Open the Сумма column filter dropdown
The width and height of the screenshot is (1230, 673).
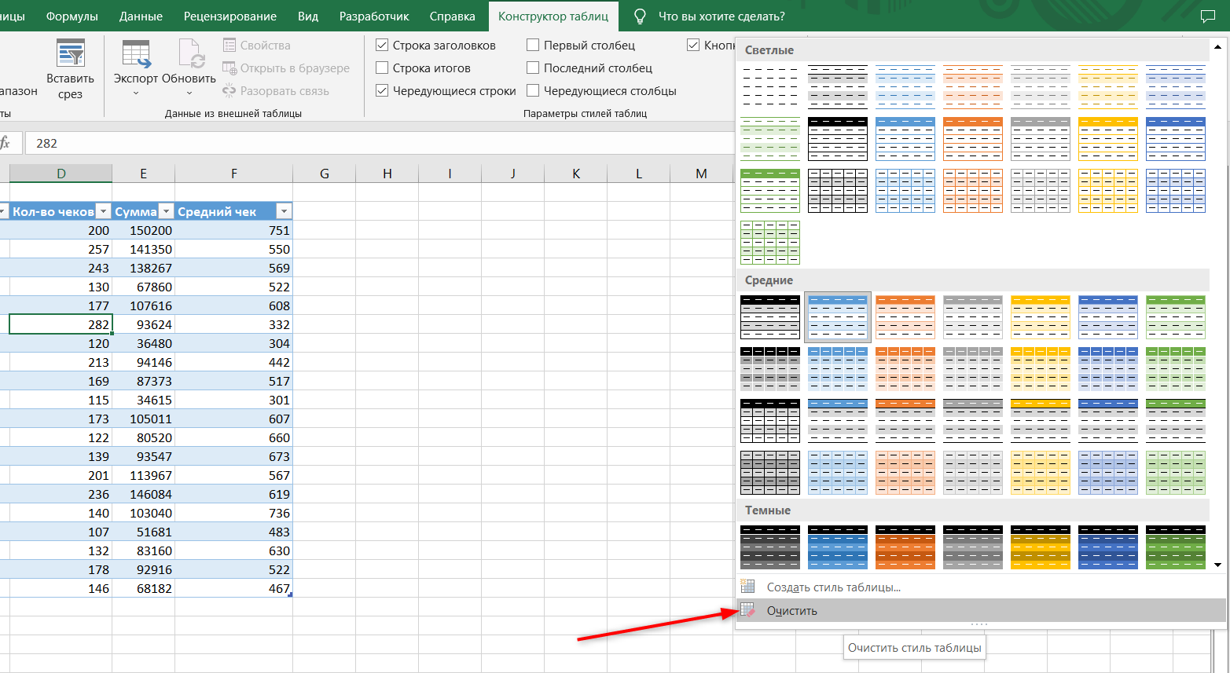tap(166, 211)
